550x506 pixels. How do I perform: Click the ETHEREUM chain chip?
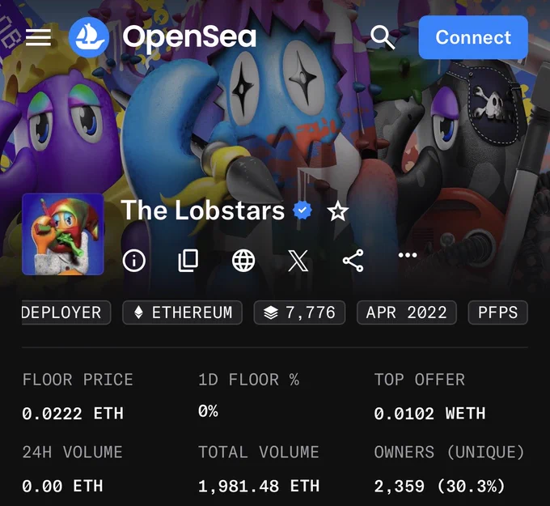[183, 313]
